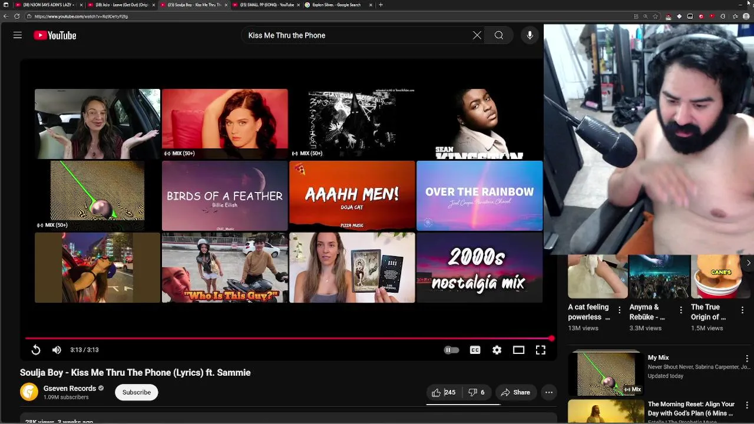Screen dimensions: 754x424
Task: Open the Who Is This Guy? video
Action: coord(224,267)
